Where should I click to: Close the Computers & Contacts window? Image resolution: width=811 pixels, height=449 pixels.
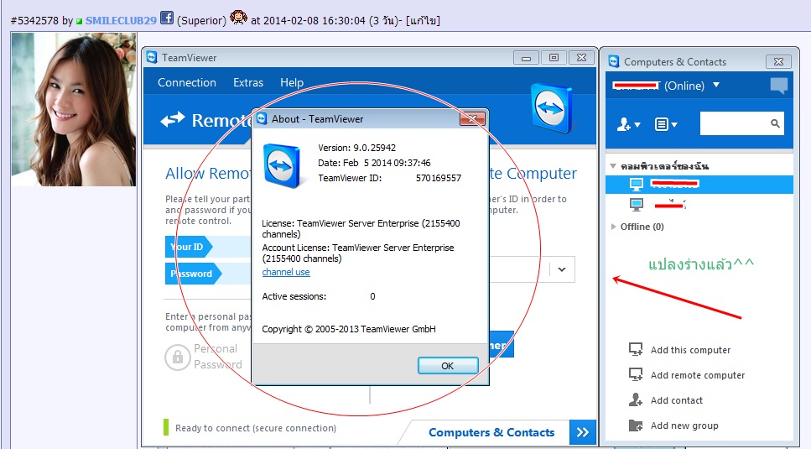778,62
